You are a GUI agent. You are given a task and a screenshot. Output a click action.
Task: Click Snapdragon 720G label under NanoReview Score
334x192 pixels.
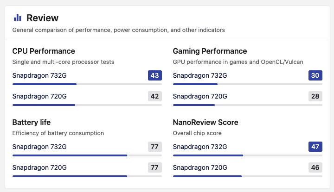[200, 167]
